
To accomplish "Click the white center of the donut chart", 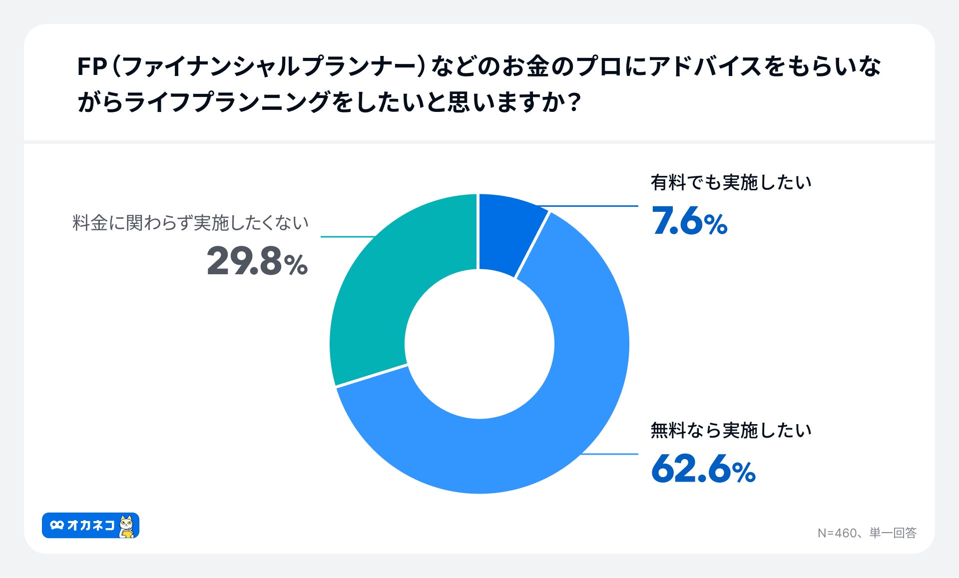I will point(479,344).
